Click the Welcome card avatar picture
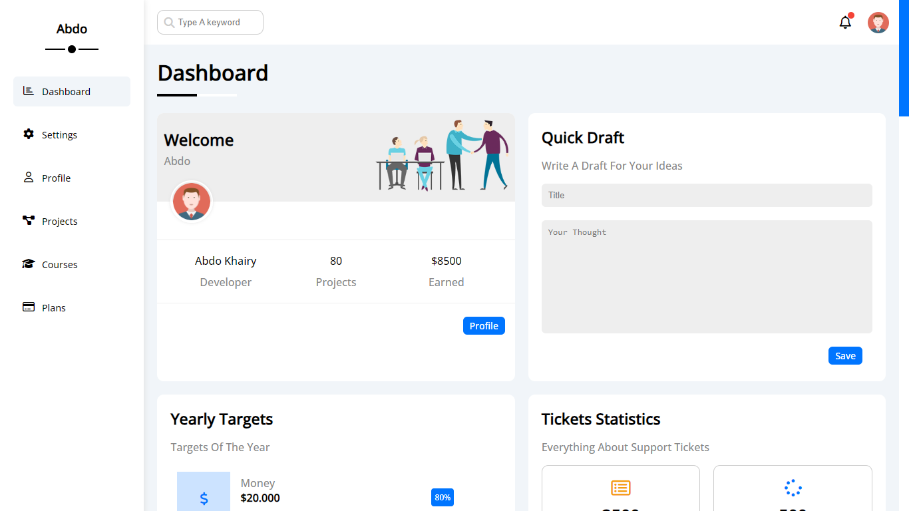The height and width of the screenshot is (511, 909). pos(191,201)
